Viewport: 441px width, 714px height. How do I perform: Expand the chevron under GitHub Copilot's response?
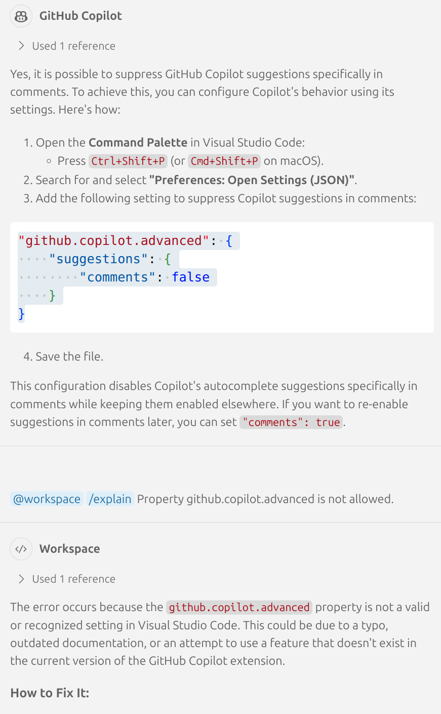pos(21,46)
